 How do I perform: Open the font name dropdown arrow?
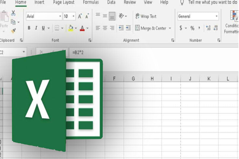click(60, 16)
